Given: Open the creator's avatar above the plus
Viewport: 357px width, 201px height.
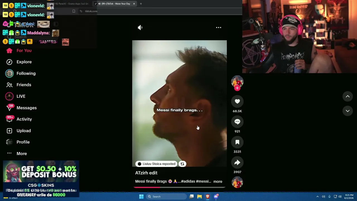Looking at the screenshot, I should (237, 81).
